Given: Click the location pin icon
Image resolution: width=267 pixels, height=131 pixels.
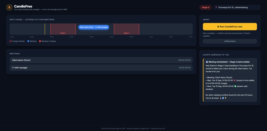Looking at the screenshot, I should pos(216,8).
